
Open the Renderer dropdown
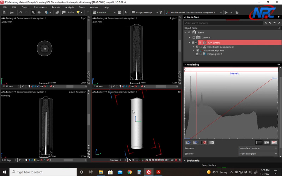[258, 149]
